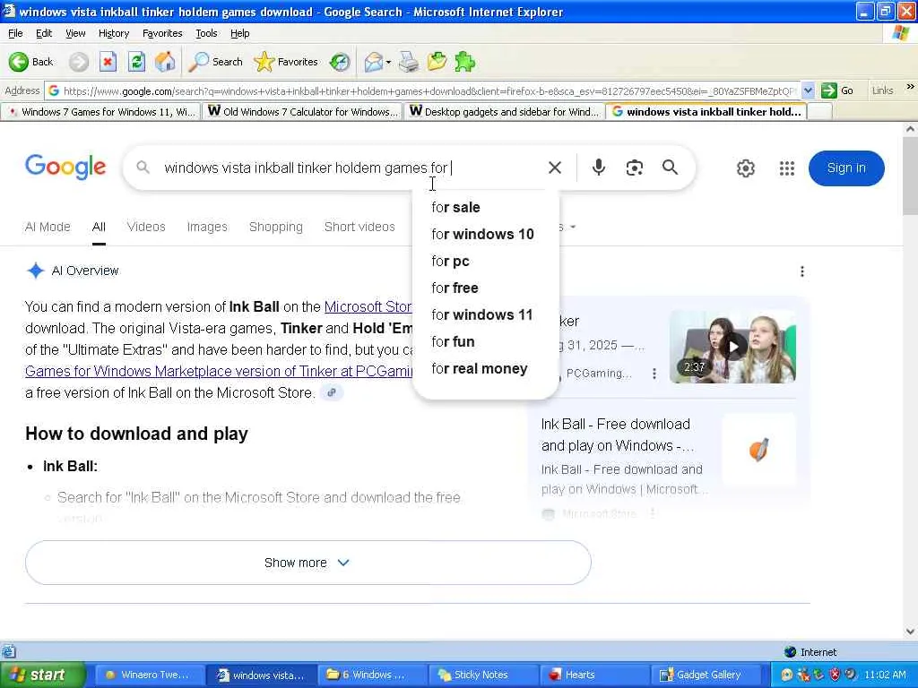Viewport: 918px width, 688px height.
Task: Click the page vertical scrollbar down arrow
Action: 911,632
